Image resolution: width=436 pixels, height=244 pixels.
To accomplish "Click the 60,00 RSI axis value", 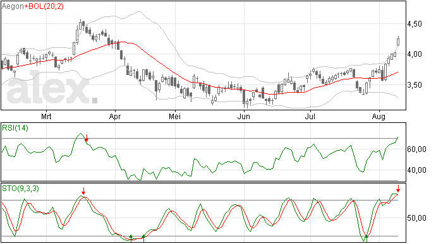I will 416,149.
